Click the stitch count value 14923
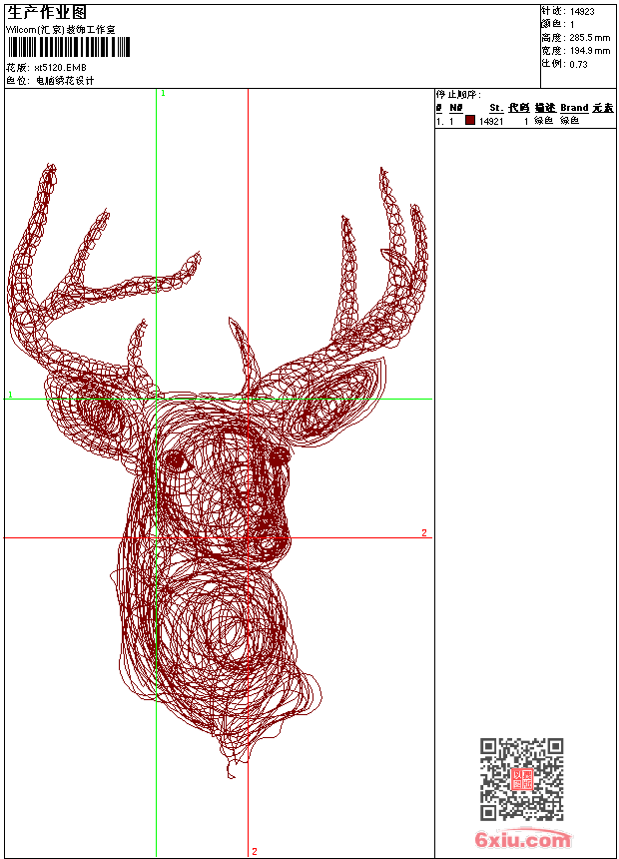The width and height of the screenshot is (619, 859). point(582,12)
